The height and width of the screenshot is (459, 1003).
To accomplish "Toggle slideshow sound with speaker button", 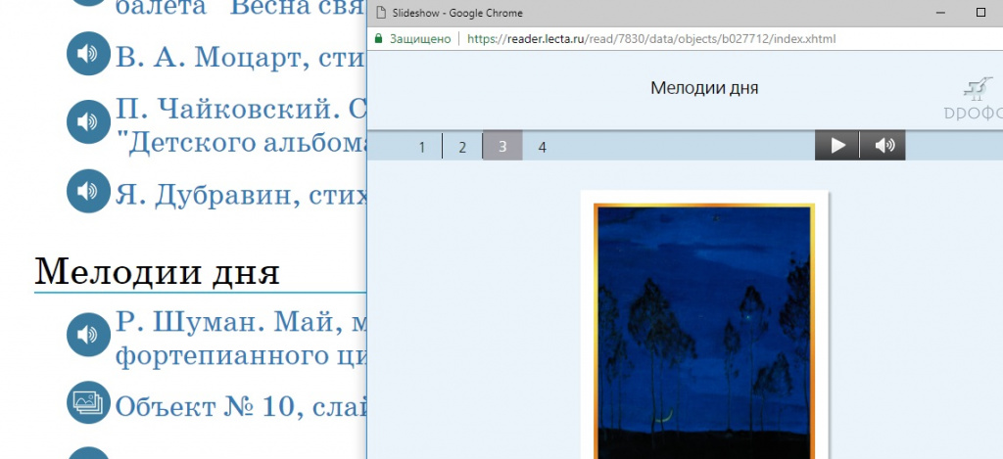I will 884,146.
